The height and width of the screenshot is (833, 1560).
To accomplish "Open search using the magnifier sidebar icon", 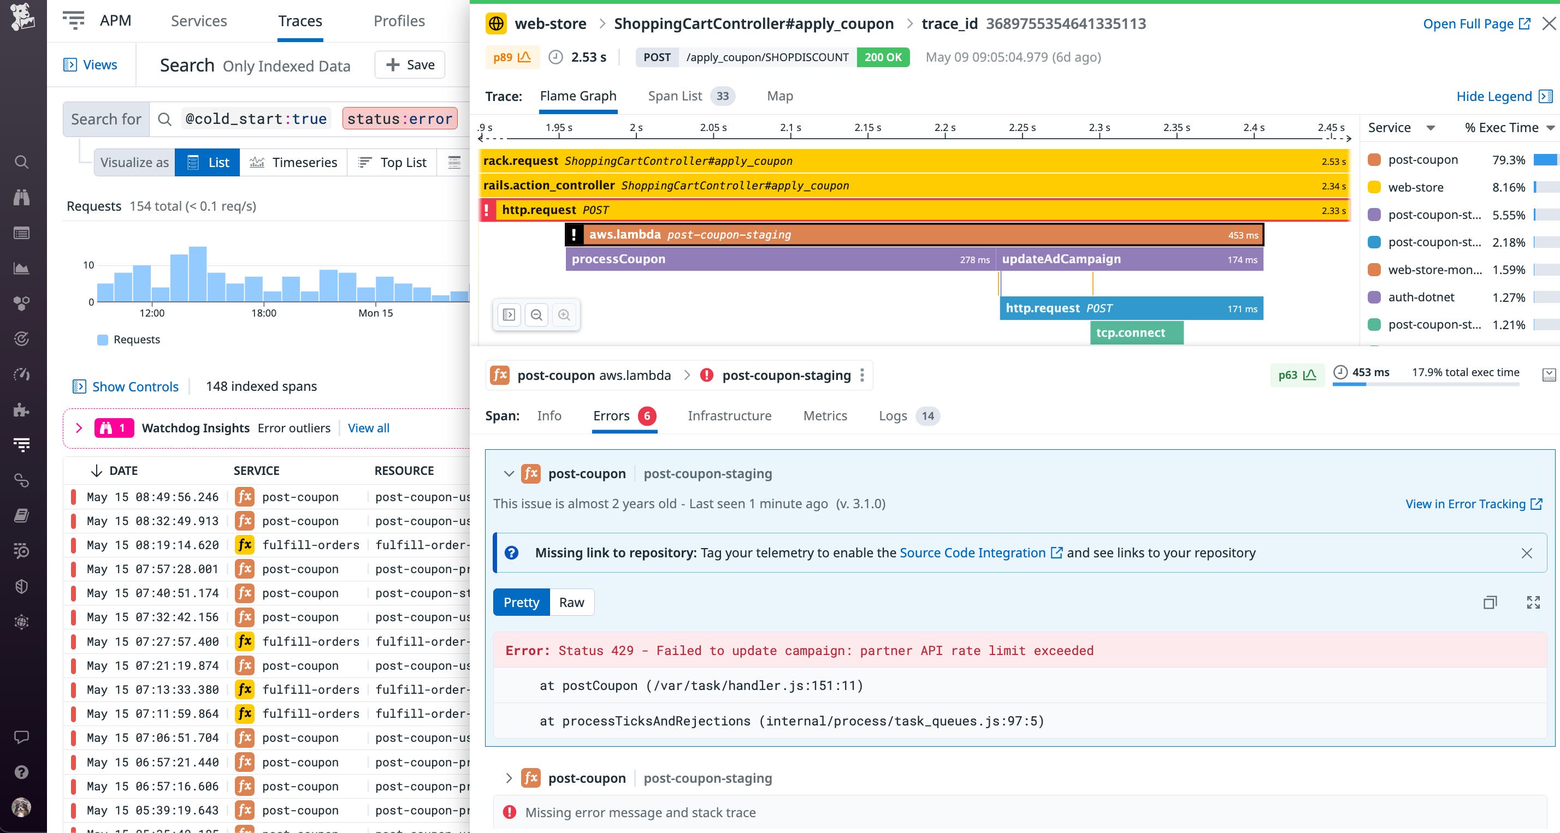I will coord(22,162).
